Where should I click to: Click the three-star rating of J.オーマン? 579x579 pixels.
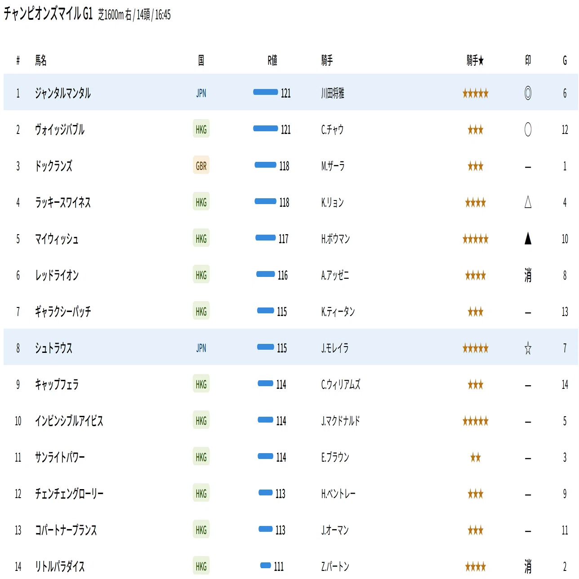tap(475, 530)
